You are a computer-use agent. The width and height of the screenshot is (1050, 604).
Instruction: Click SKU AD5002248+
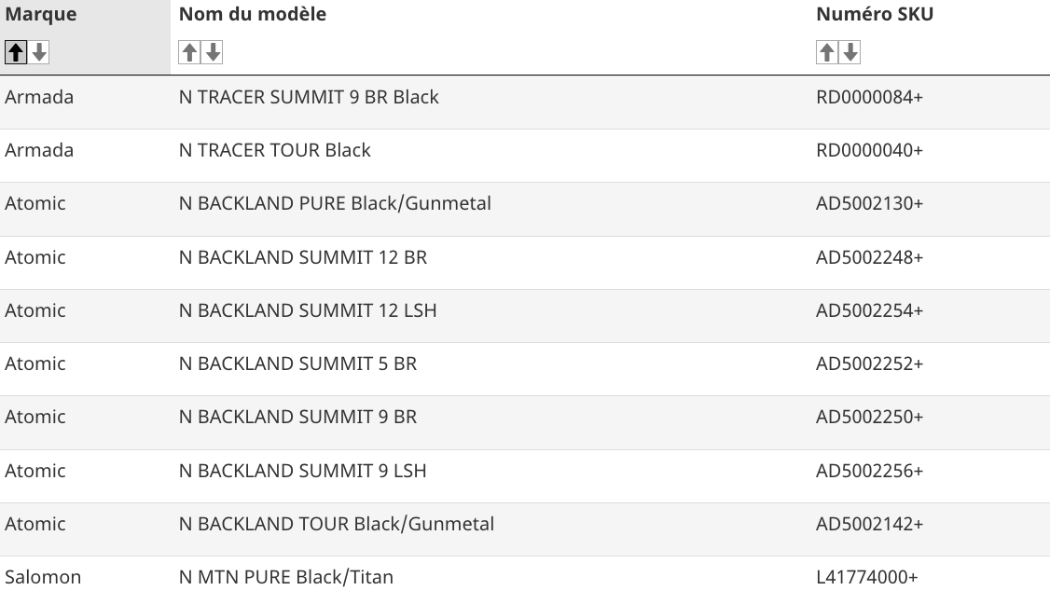tap(869, 257)
